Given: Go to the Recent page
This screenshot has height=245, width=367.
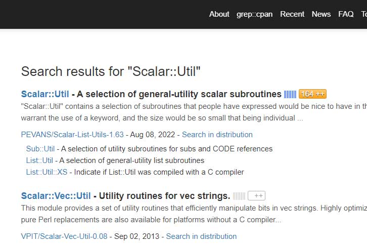Looking at the screenshot, I should tap(292, 14).
